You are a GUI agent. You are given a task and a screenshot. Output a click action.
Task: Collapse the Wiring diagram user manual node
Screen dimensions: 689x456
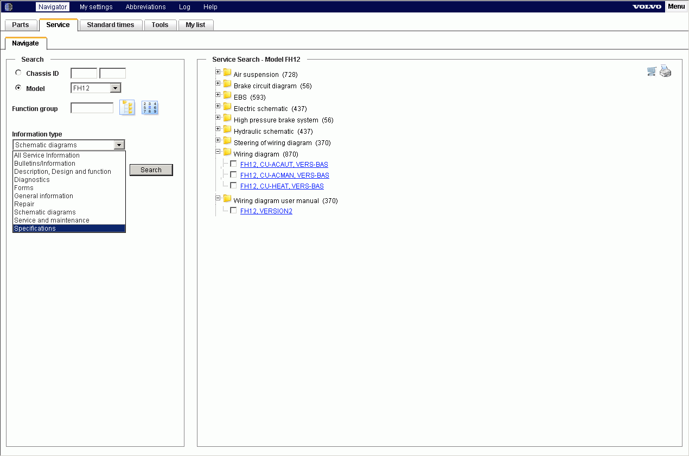coord(218,198)
